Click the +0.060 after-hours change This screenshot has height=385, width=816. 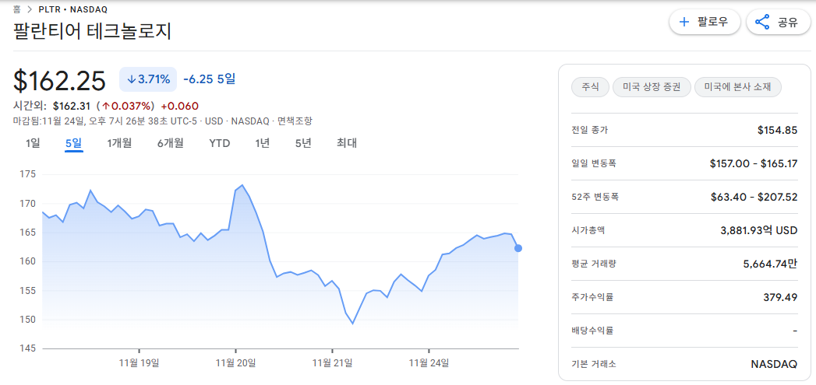click(x=179, y=107)
